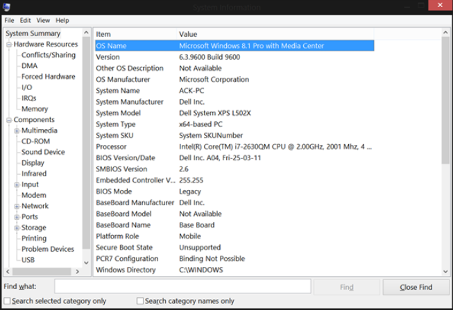
Task: Select the Sound Device tree item
Action: (x=43, y=152)
